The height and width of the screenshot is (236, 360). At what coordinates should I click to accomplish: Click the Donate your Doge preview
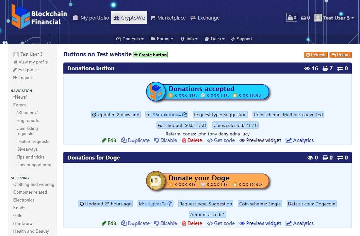coord(207,181)
